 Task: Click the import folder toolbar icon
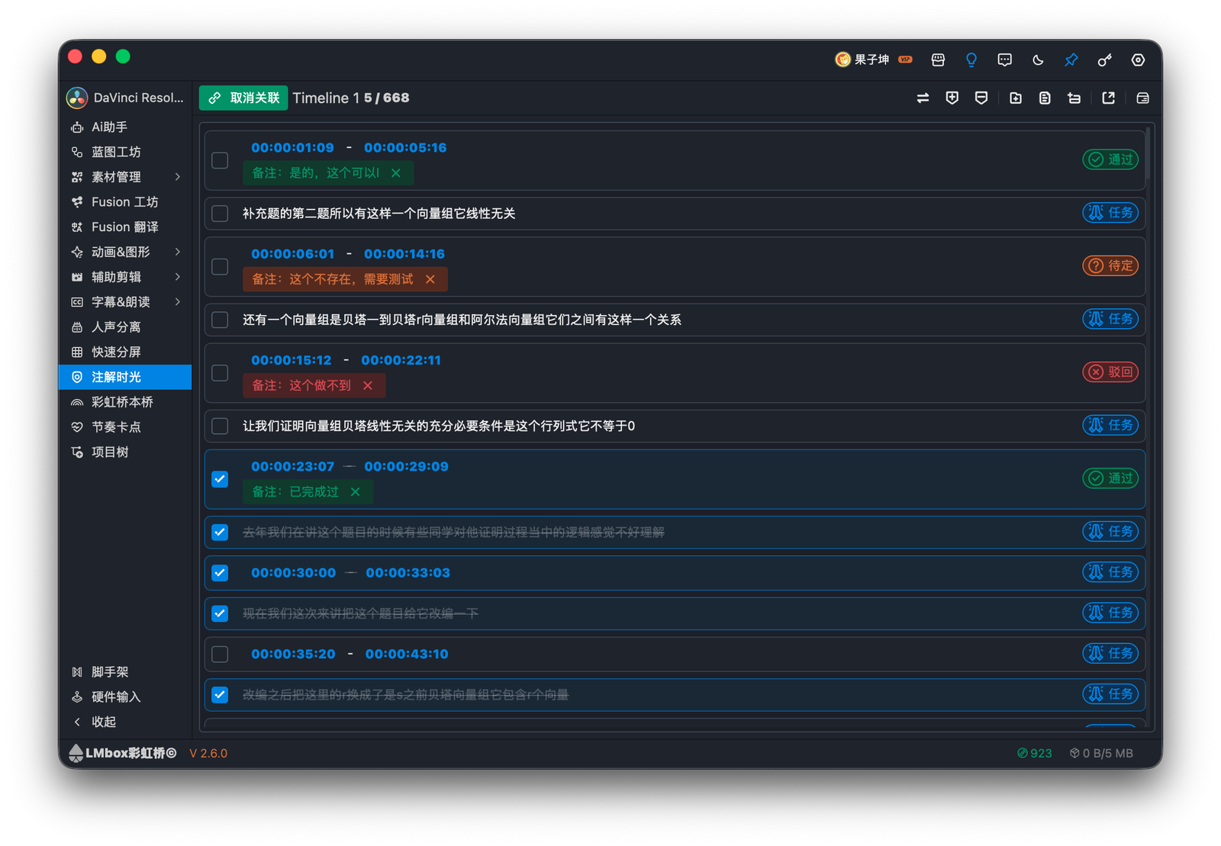(1016, 98)
